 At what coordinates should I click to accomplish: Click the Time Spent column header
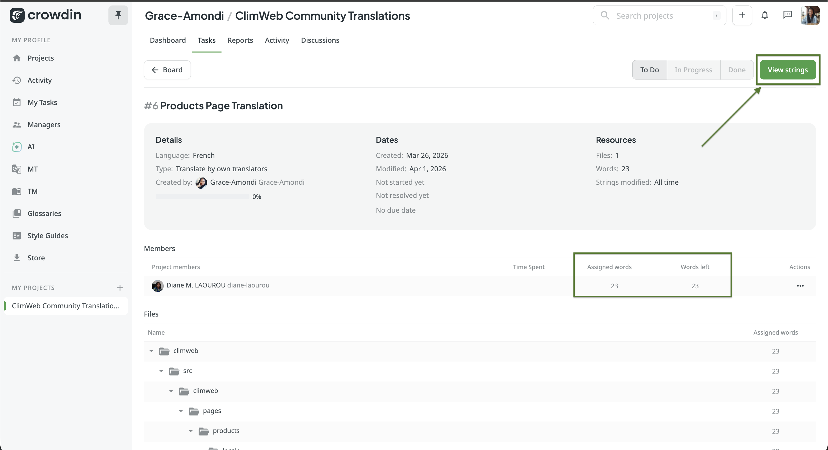528,267
